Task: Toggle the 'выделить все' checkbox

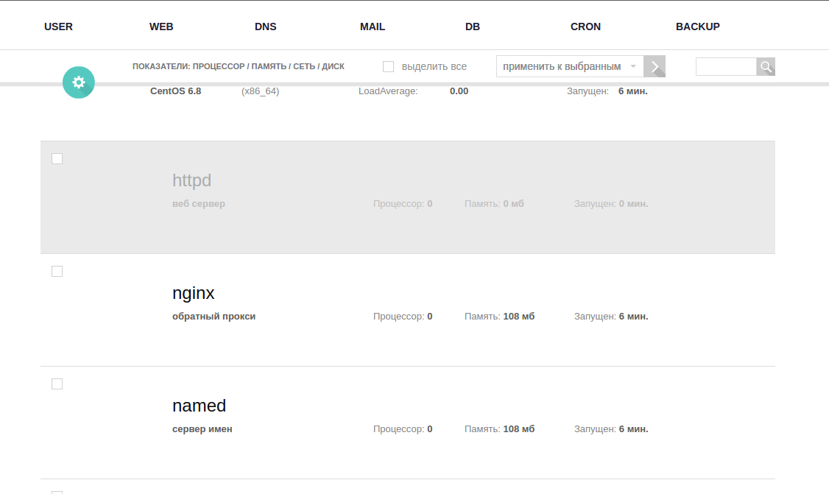Action: (389, 67)
